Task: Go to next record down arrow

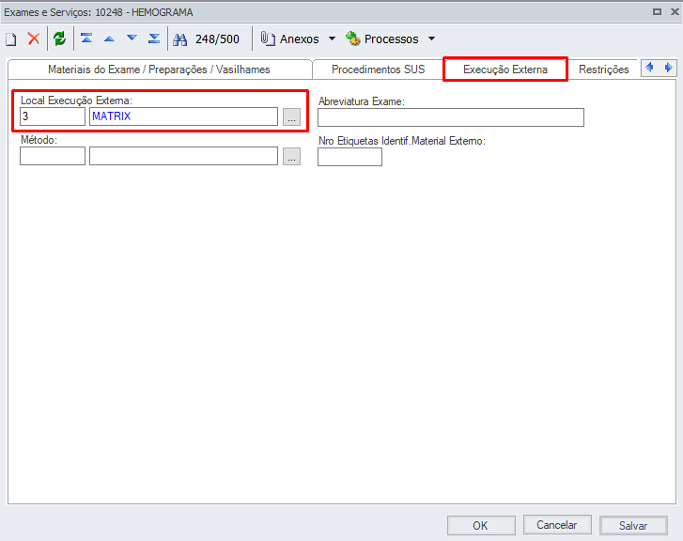Action: [132, 39]
